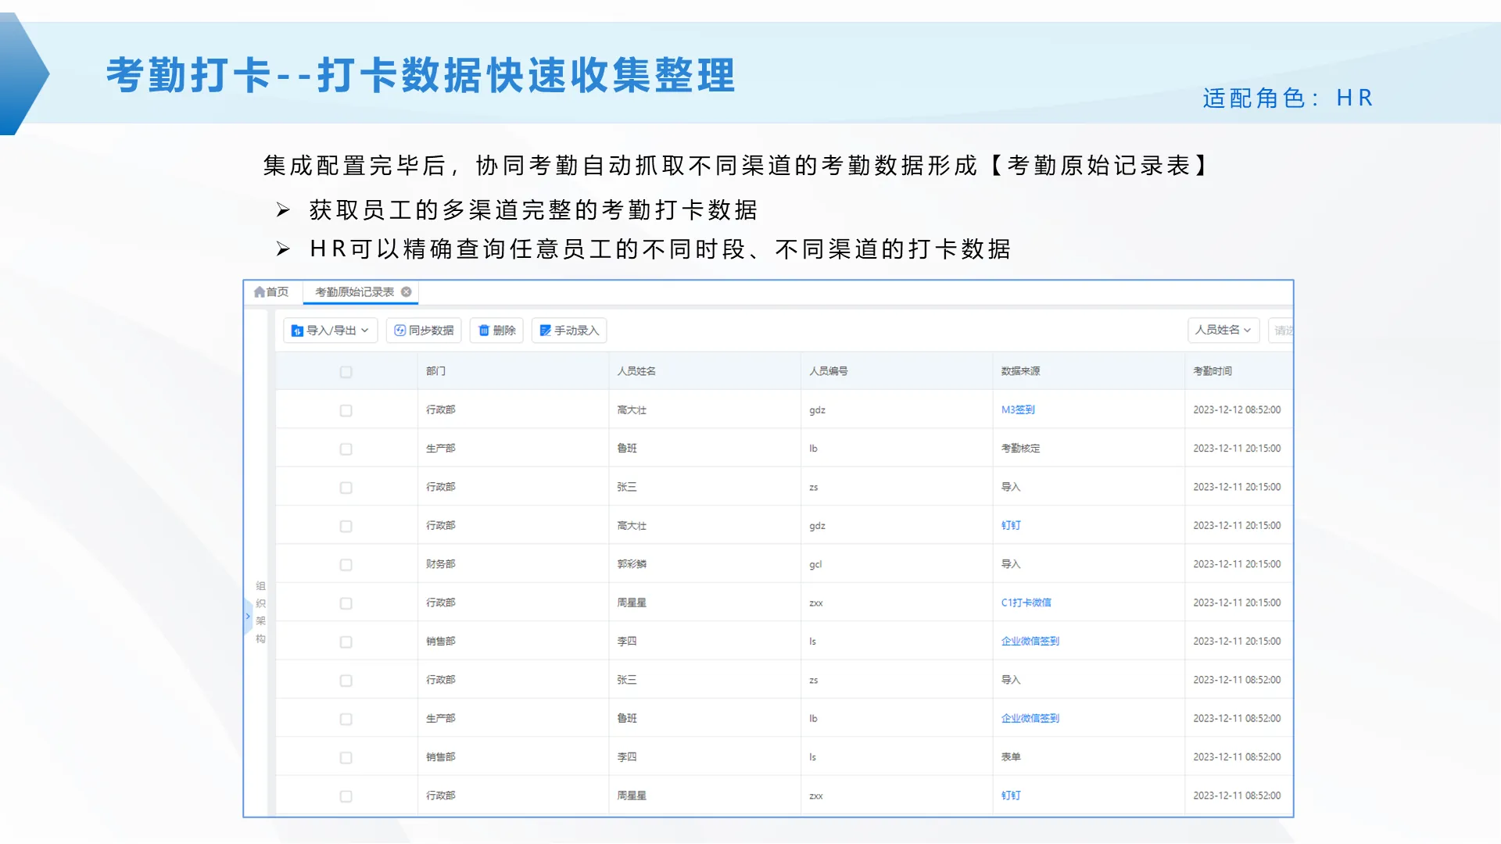Open the 人员姓名 filter dropdown

[x=1223, y=330]
